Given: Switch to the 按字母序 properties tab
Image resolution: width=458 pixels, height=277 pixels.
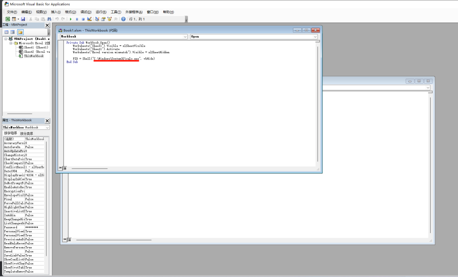Looking at the screenshot, I should (x=11, y=133).
